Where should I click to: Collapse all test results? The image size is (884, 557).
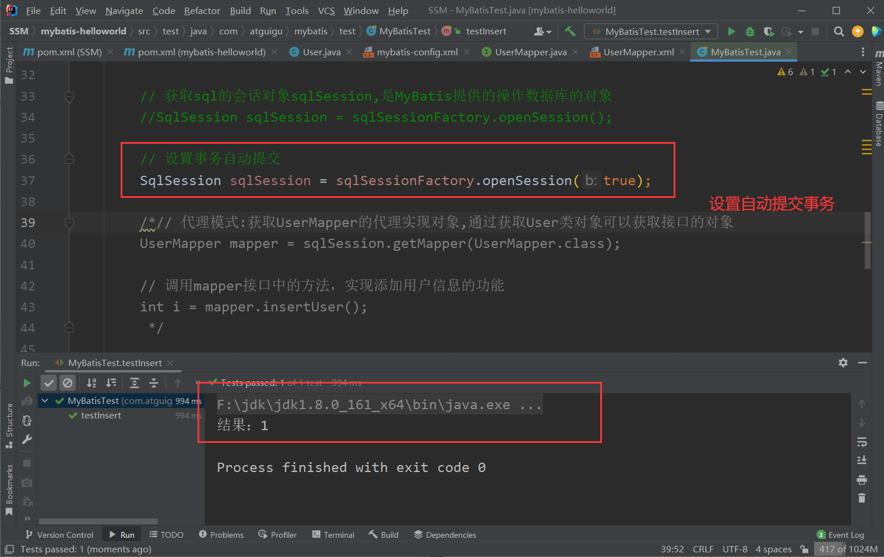point(154,383)
